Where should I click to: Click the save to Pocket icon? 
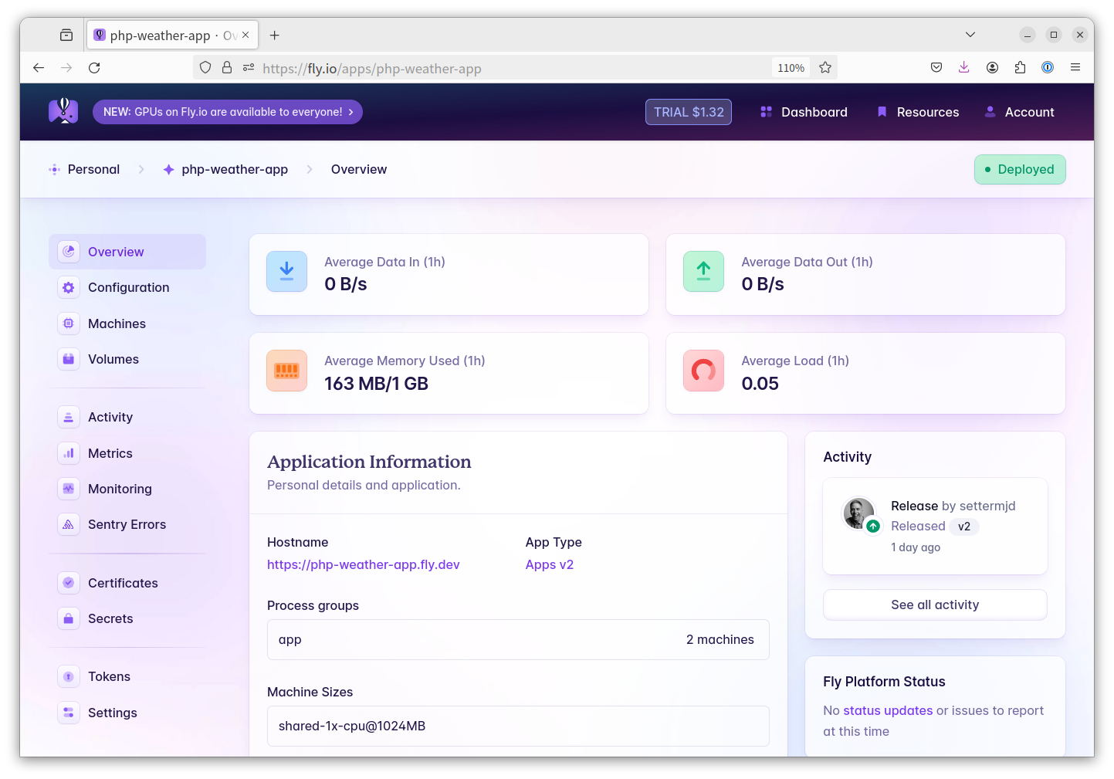coord(936,68)
